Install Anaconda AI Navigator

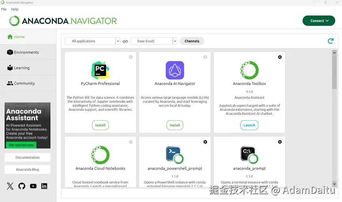pyautogui.click(x=175, y=125)
